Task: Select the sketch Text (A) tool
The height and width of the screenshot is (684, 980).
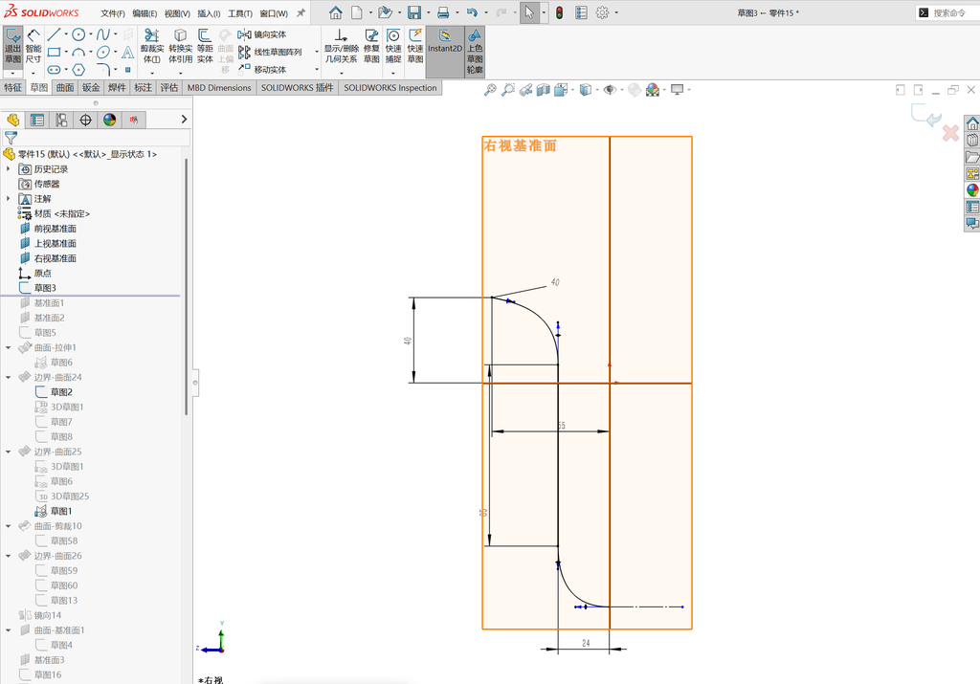Action: click(127, 52)
